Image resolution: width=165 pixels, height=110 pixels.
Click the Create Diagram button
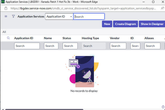pos(125,24)
